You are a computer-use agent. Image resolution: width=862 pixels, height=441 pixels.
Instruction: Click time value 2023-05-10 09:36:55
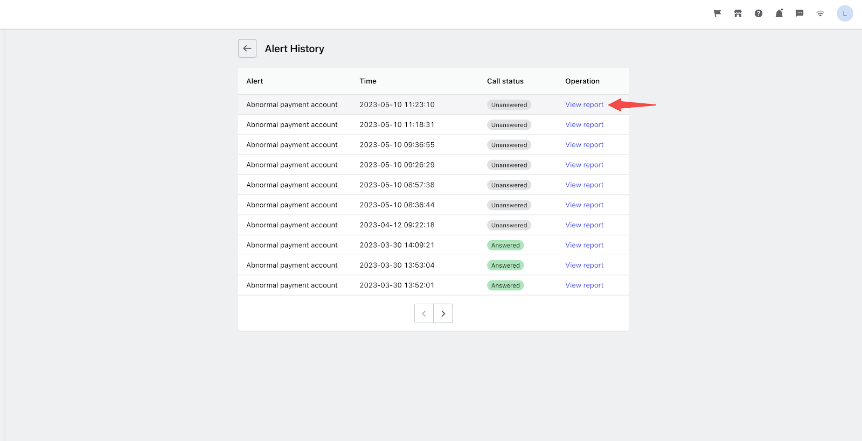pos(397,145)
